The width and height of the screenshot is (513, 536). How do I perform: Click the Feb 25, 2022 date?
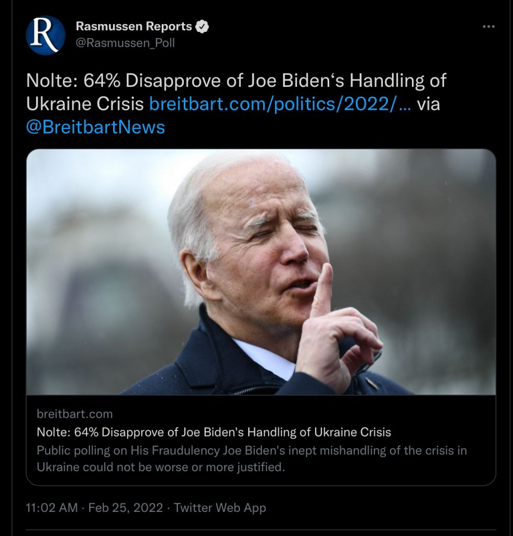coord(126,508)
